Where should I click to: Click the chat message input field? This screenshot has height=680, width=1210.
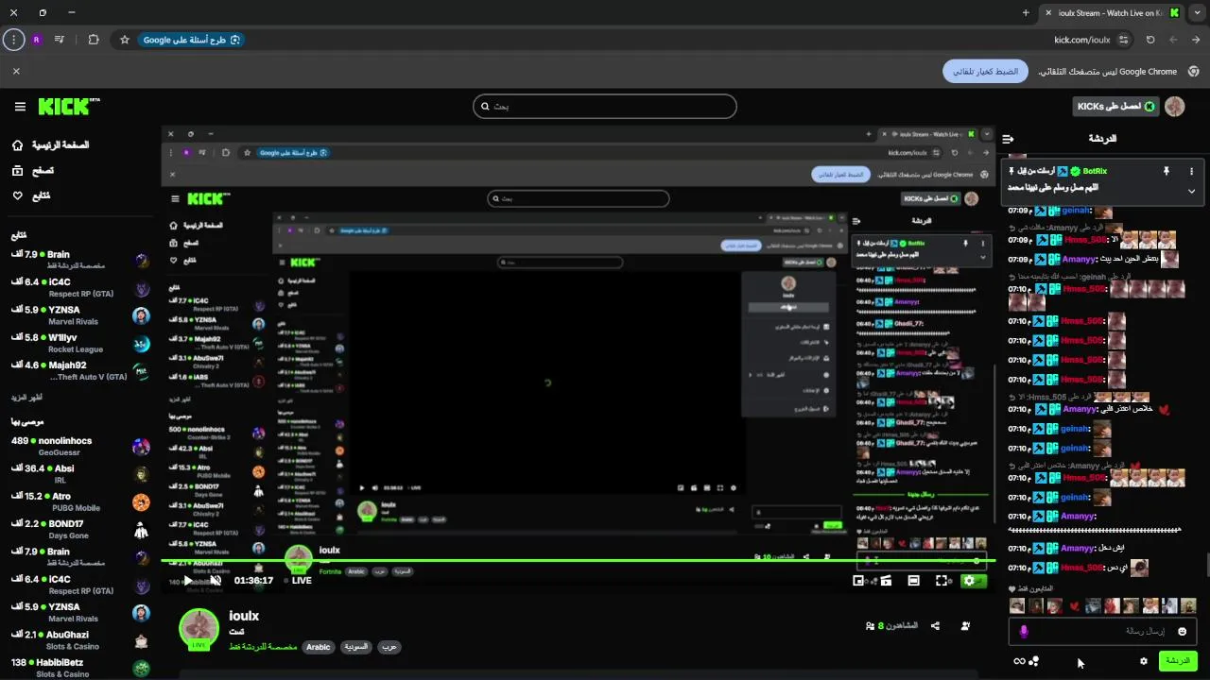coord(1101,631)
